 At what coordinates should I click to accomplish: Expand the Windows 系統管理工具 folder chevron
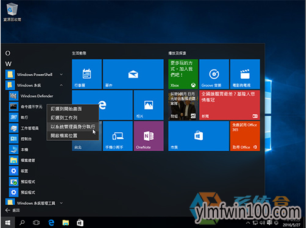(61, 203)
